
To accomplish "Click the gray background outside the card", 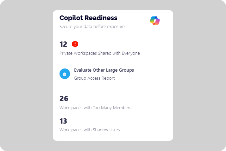I will 25,75.
